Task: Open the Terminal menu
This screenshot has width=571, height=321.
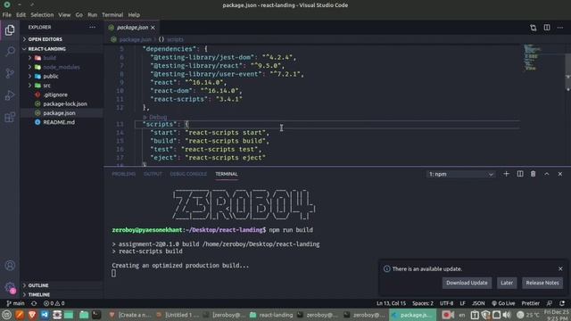Action: (112, 15)
